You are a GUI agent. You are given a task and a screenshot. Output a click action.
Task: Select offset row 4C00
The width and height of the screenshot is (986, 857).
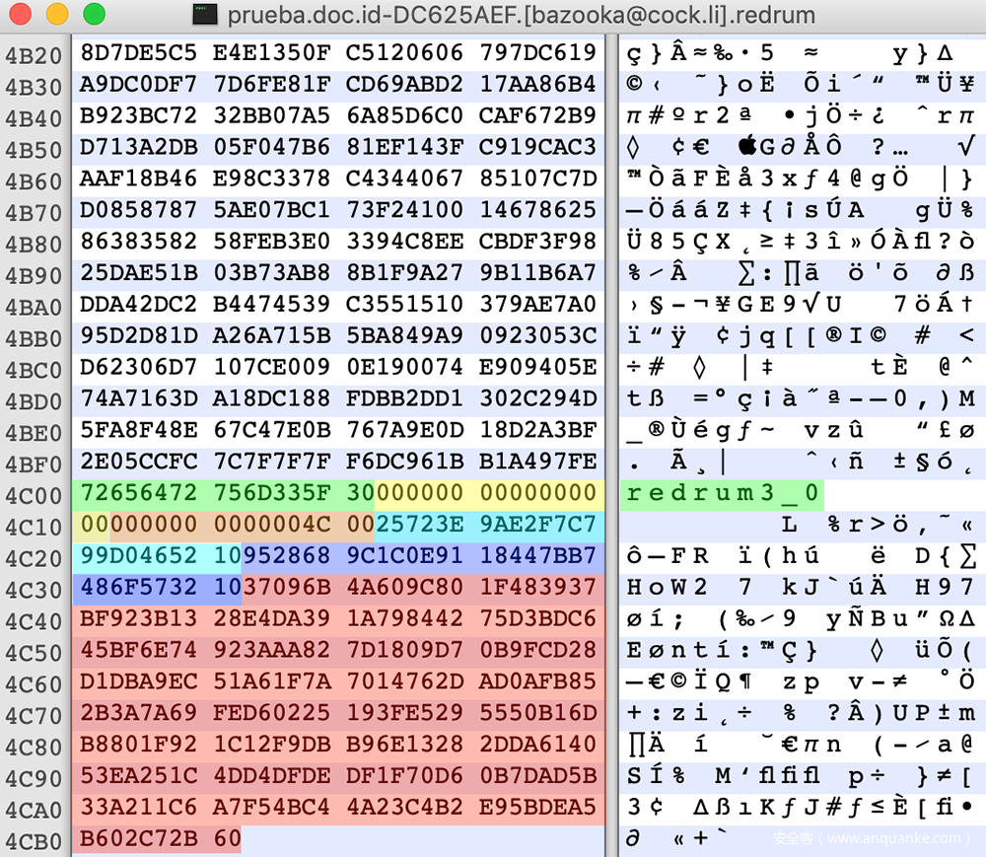(x=34, y=495)
